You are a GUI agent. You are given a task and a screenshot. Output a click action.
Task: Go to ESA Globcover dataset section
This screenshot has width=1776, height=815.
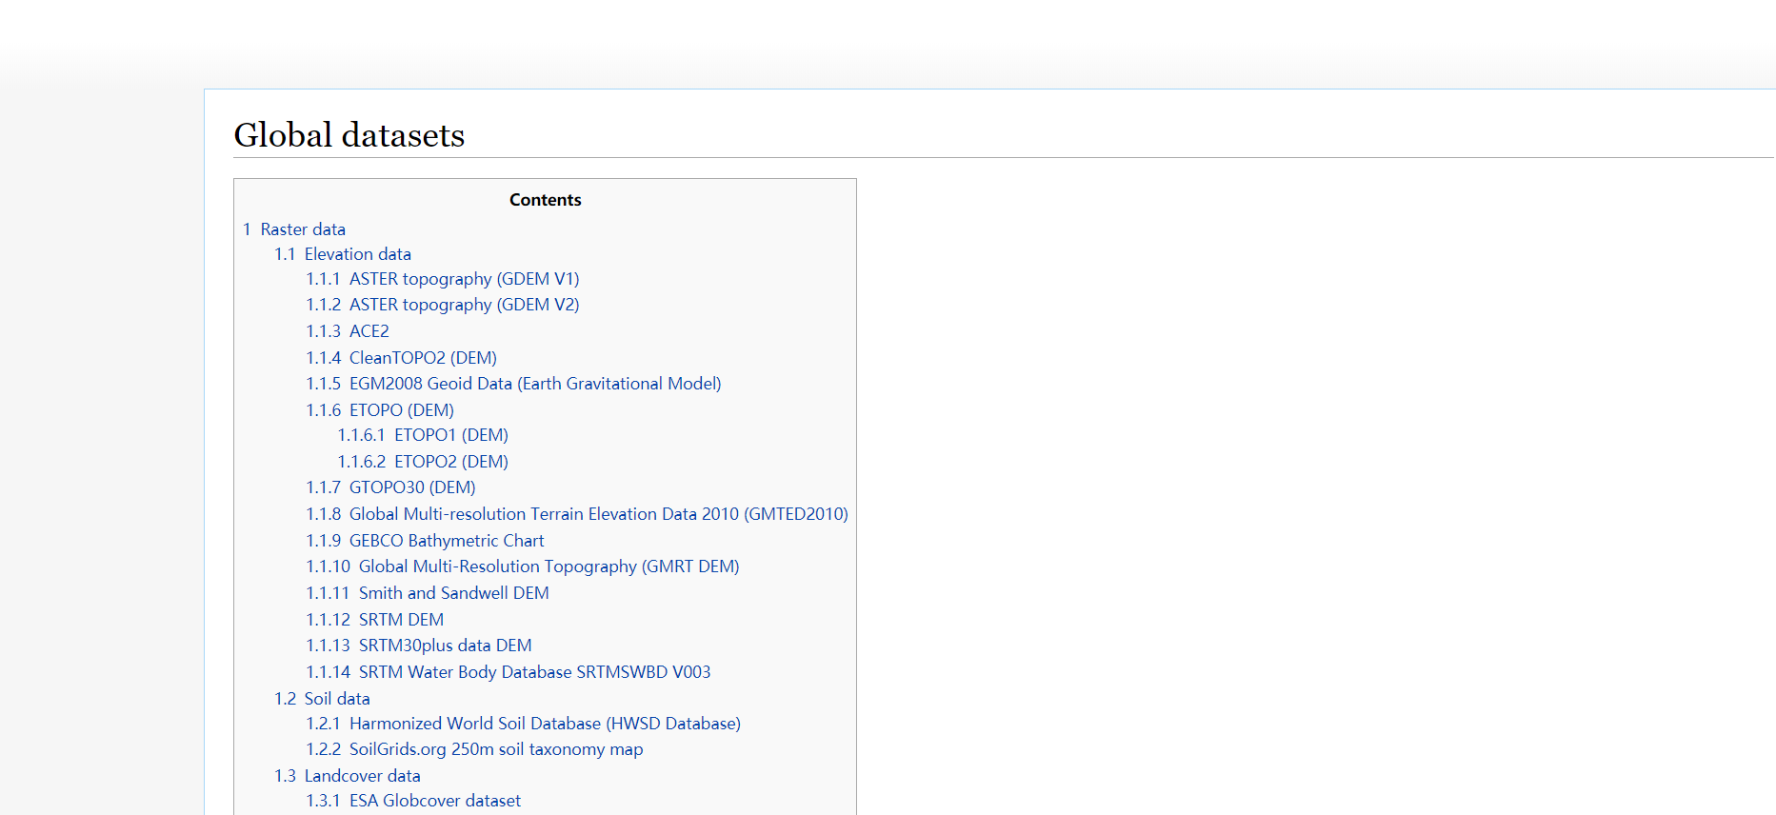pos(434,801)
